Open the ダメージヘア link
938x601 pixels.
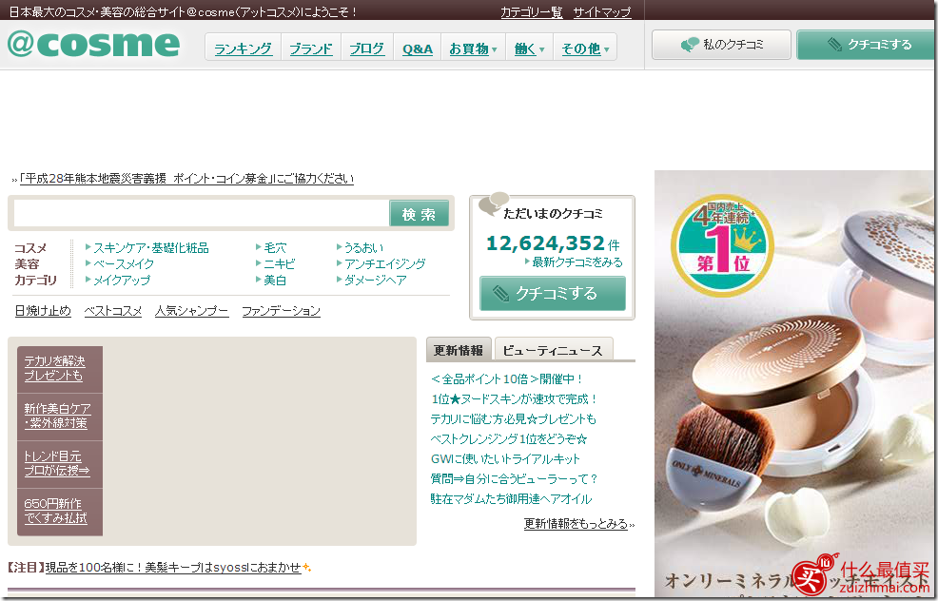pyautogui.click(x=376, y=280)
